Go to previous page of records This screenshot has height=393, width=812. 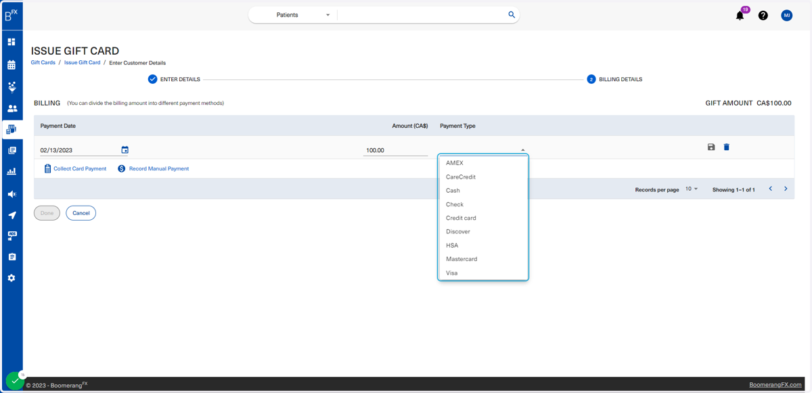[x=770, y=189]
